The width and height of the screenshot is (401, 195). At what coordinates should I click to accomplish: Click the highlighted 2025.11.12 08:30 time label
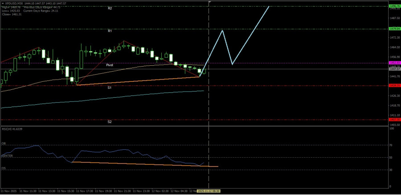(209, 191)
